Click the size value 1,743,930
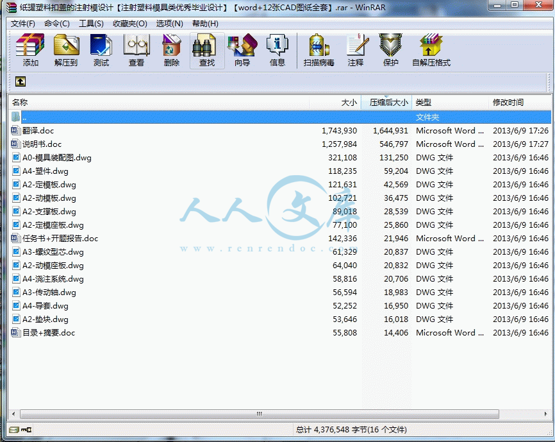 click(339, 131)
